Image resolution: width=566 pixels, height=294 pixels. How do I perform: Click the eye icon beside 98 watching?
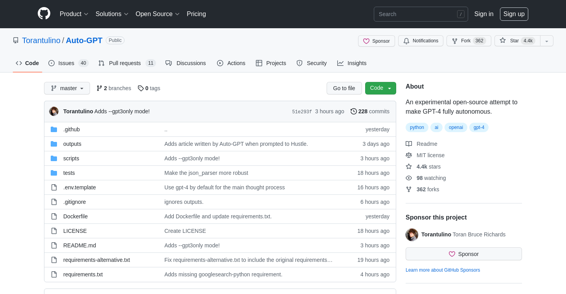[409, 178]
